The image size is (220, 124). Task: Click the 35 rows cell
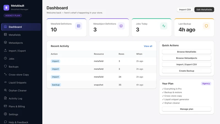(x=120, y=85)
